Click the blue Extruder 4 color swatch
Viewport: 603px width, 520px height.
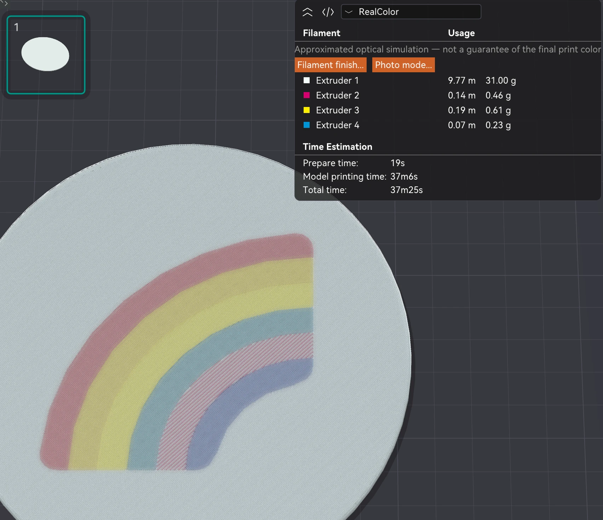307,125
